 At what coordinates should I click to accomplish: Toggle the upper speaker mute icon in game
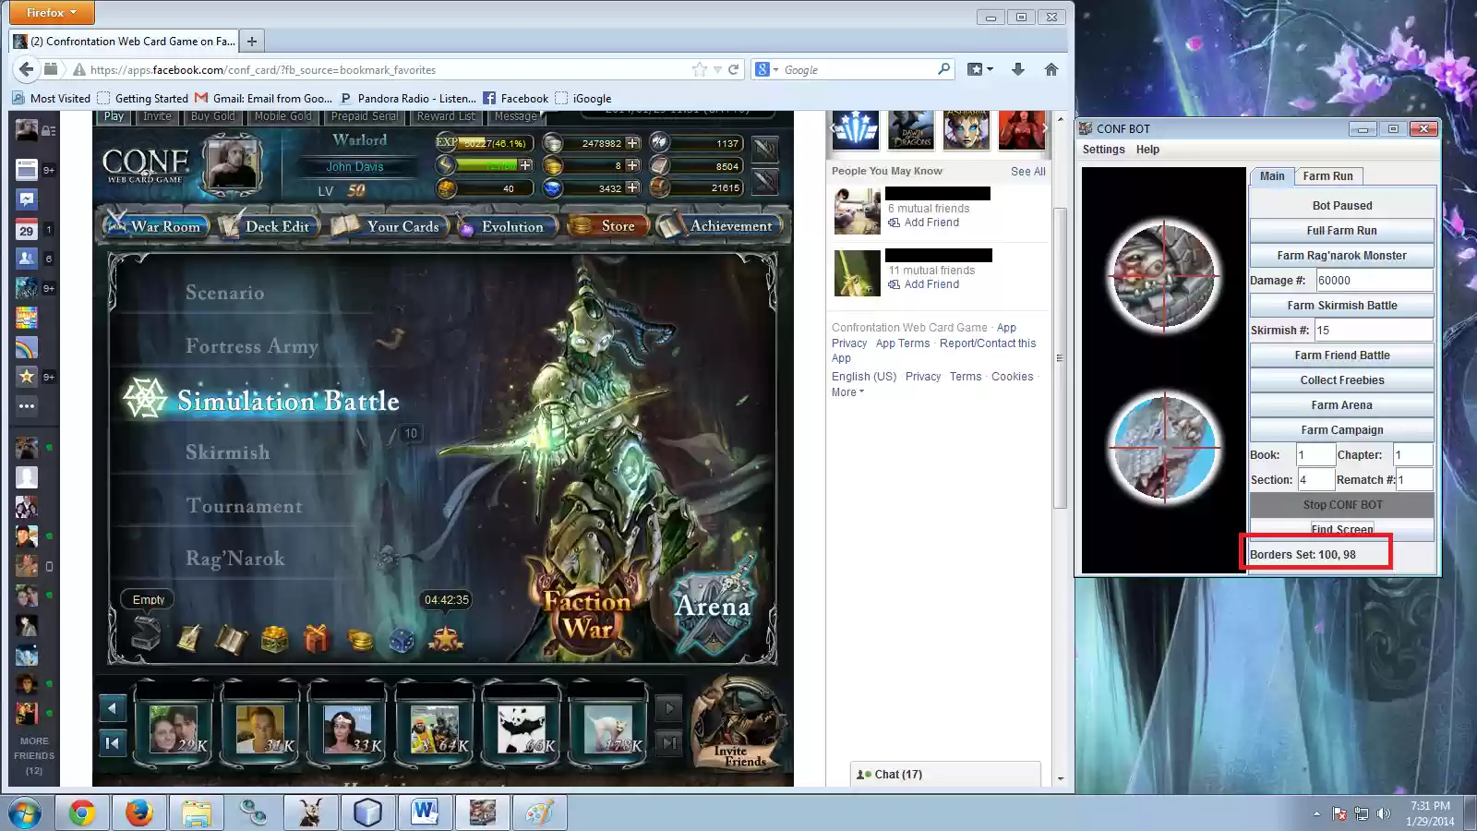(x=764, y=148)
